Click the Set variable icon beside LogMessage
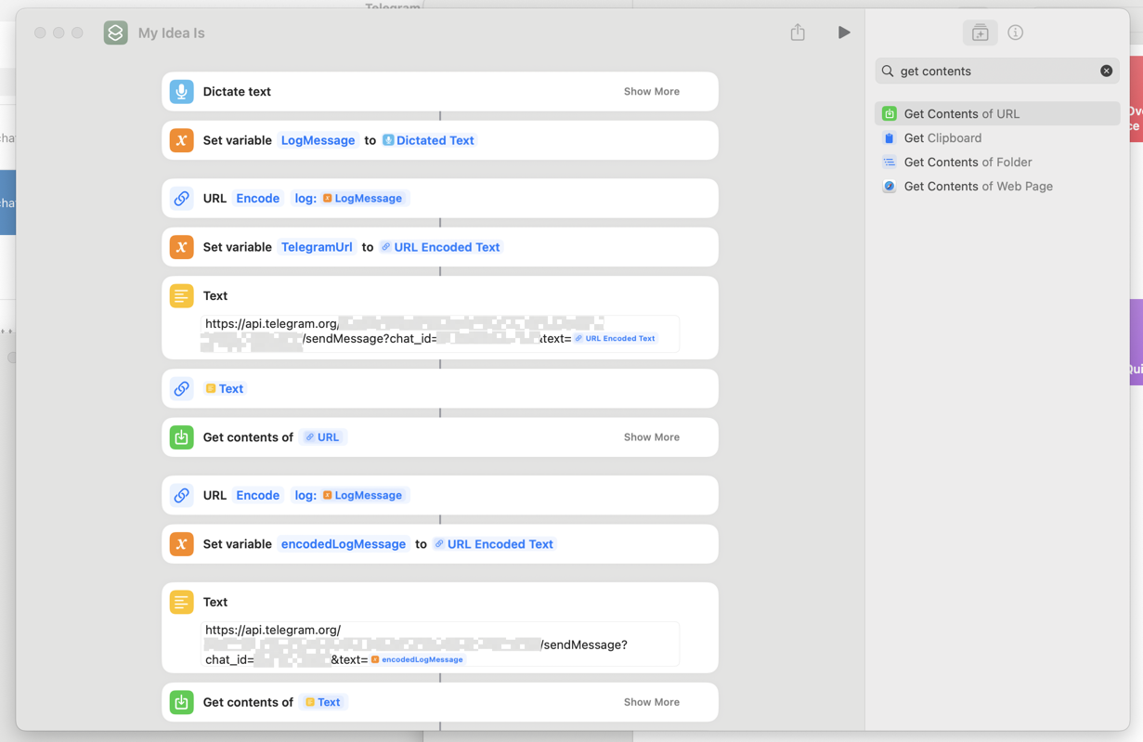This screenshot has width=1143, height=742. pyautogui.click(x=181, y=139)
